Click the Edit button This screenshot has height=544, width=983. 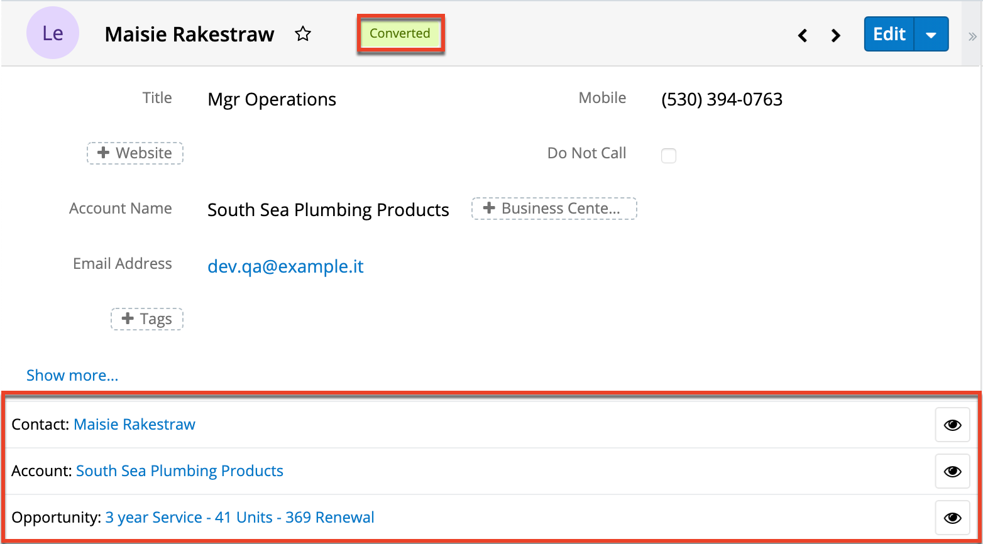tap(889, 34)
